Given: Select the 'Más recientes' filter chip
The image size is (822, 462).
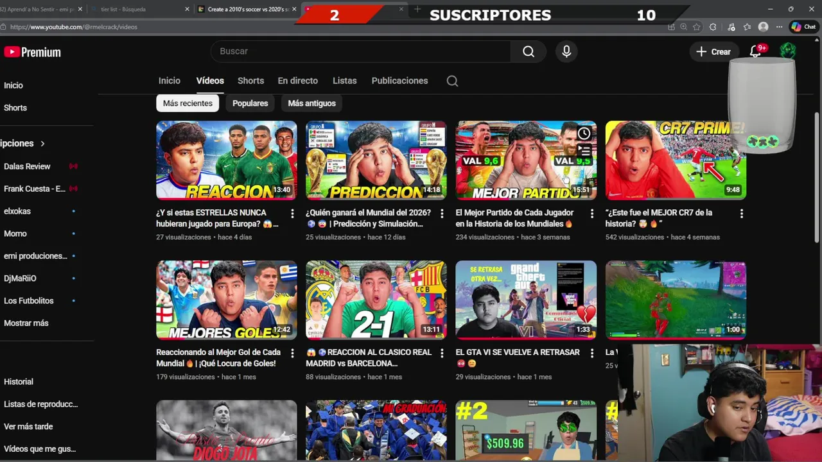Looking at the screenshot, I should (188, 103).
